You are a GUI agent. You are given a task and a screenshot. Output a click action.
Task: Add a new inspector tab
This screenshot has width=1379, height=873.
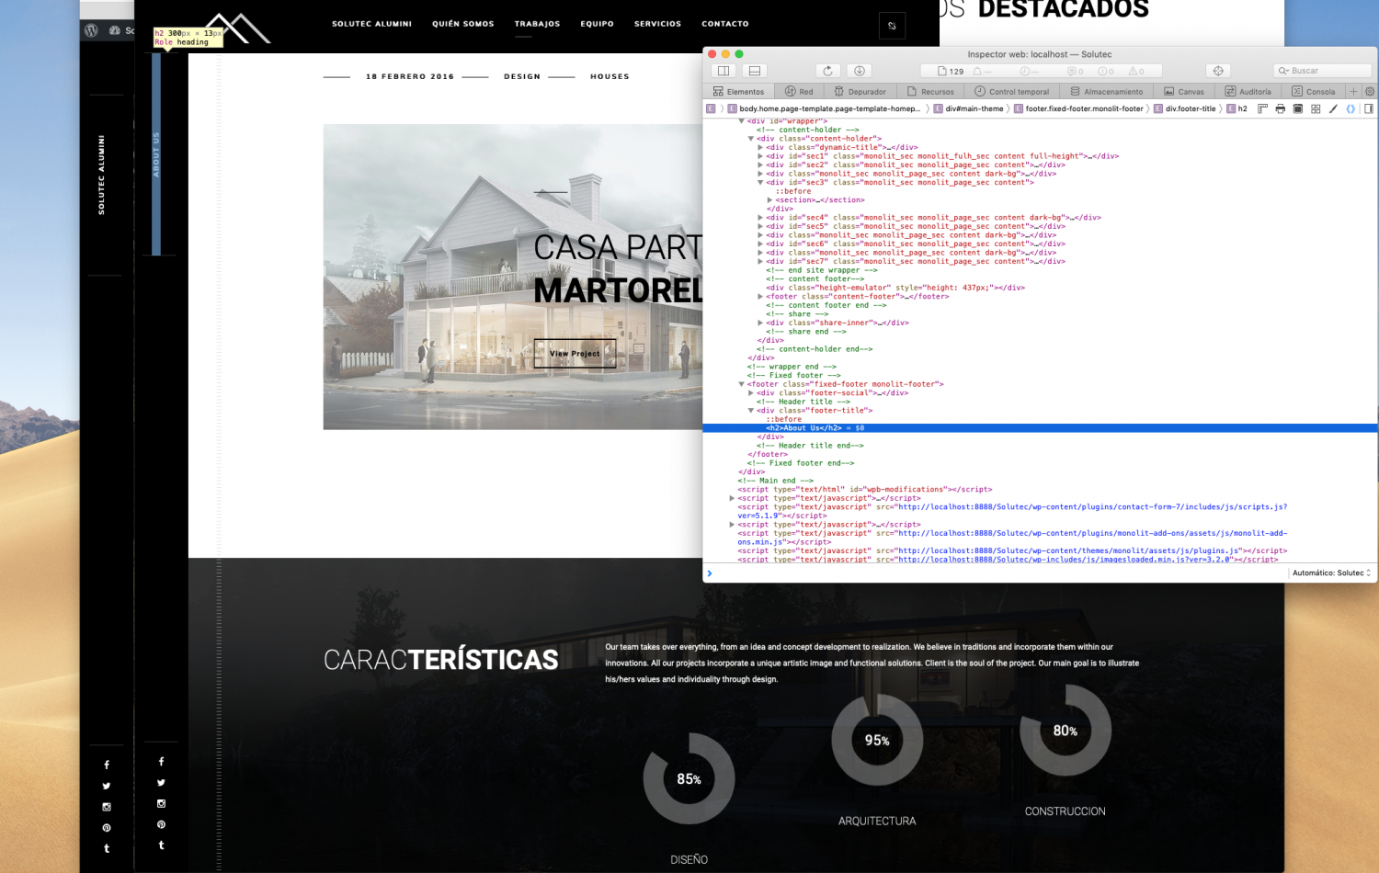[1353, 91]
